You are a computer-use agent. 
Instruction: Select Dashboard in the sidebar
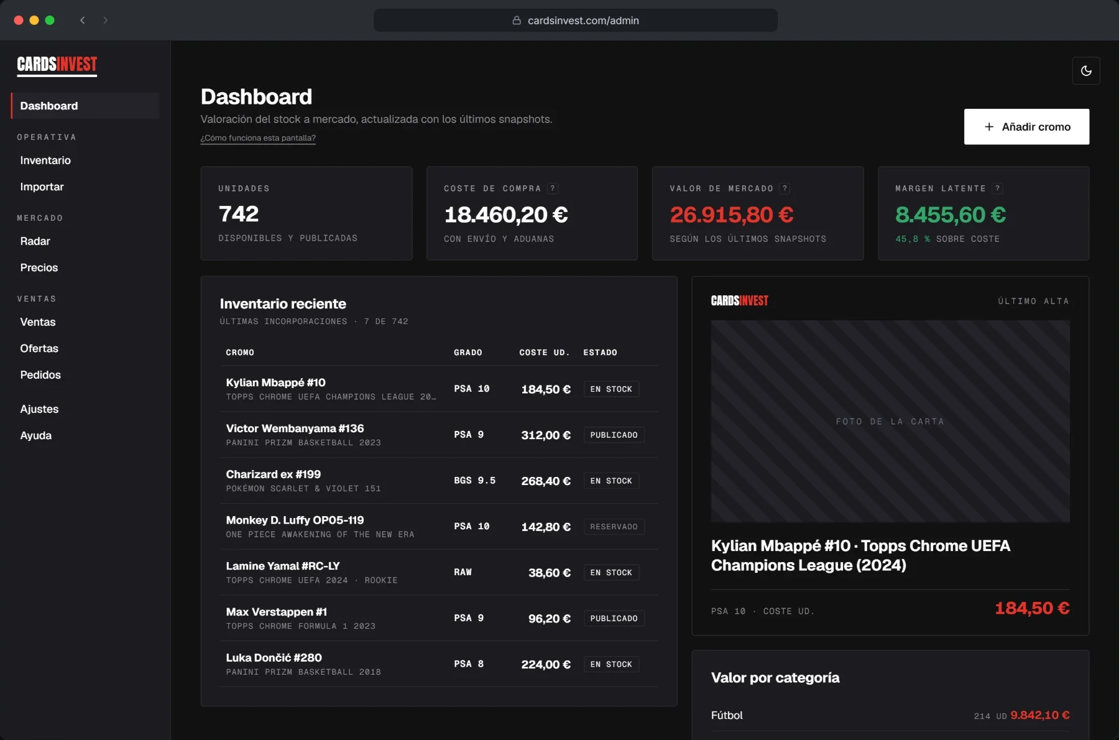85,106
